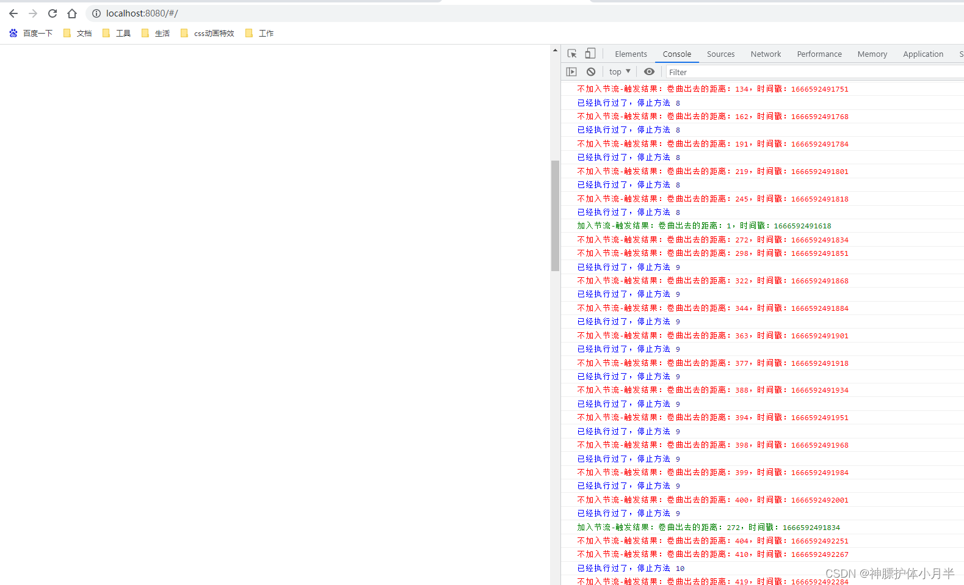This screenshot has height=585, width=964.
Task: View site information icon in address bar
Action: click(x=96, y=13)
